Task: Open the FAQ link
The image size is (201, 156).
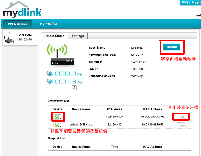Action: point(185,2)
